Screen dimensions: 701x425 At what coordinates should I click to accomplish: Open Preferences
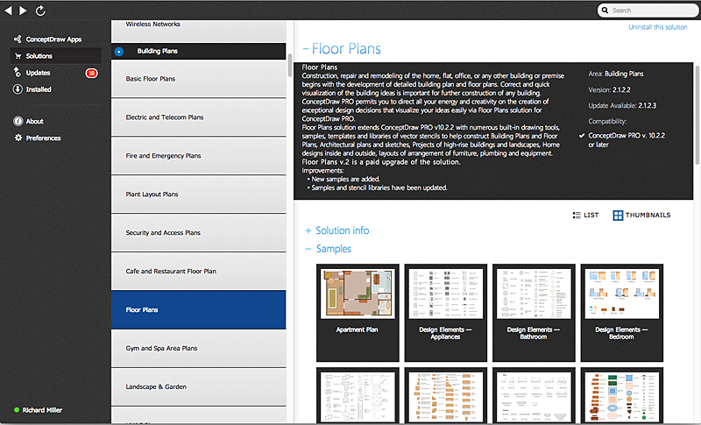pyautogui.click(x=43, y=138)
